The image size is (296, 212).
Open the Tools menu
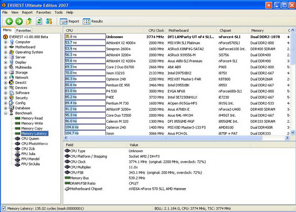tap(59, 13)
